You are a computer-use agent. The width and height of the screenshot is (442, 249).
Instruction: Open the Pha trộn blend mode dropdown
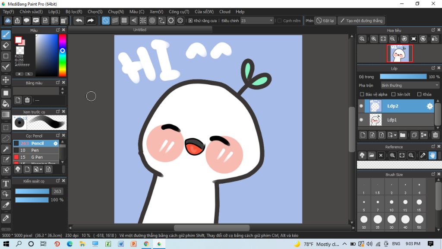(x=410, y=85)
